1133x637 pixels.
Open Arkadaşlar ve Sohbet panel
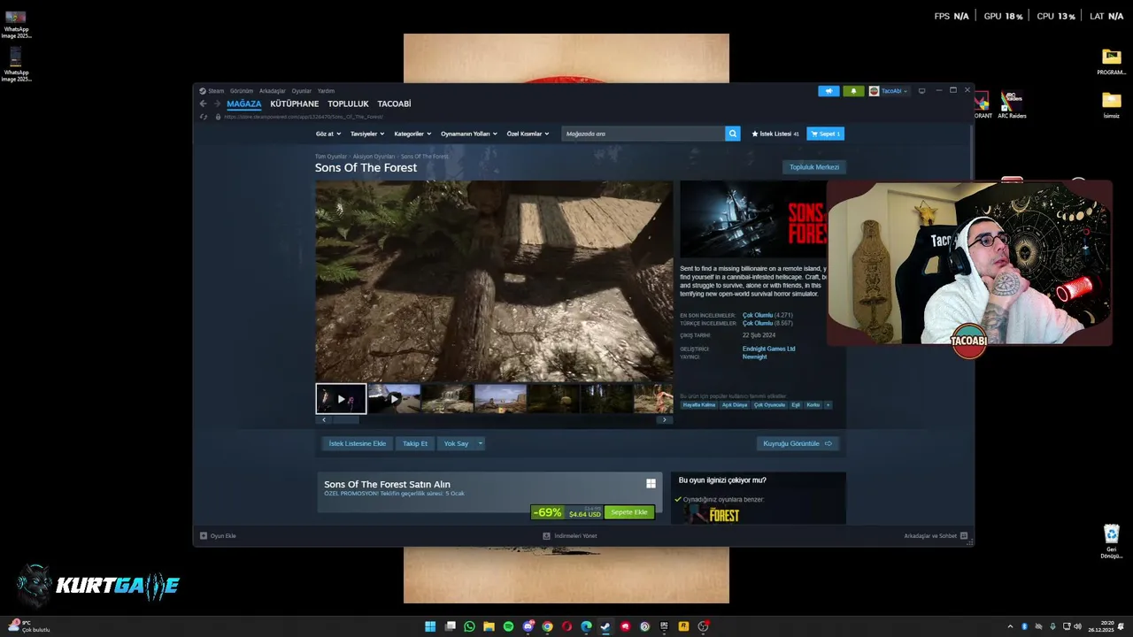click(936, 535)
